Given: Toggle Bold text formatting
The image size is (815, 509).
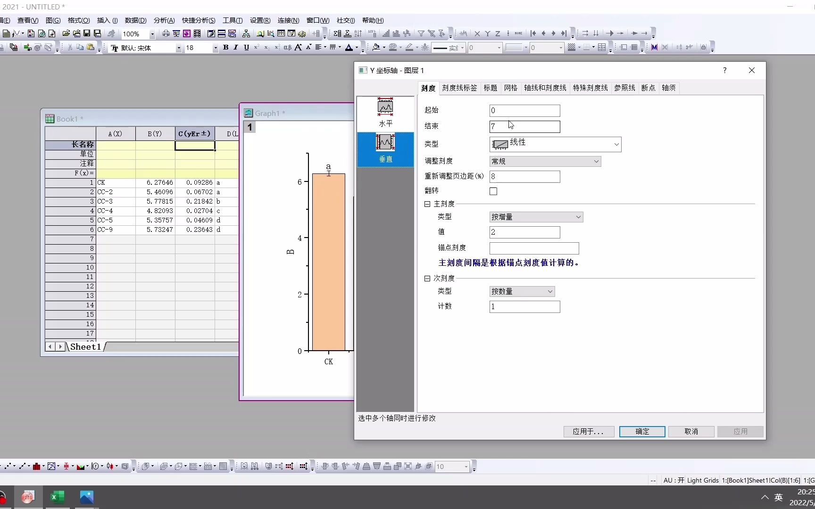Looking at the screenshot, I should 225,47.
